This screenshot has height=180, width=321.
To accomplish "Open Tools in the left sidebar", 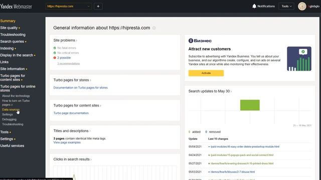I will [x=5, y=132].
